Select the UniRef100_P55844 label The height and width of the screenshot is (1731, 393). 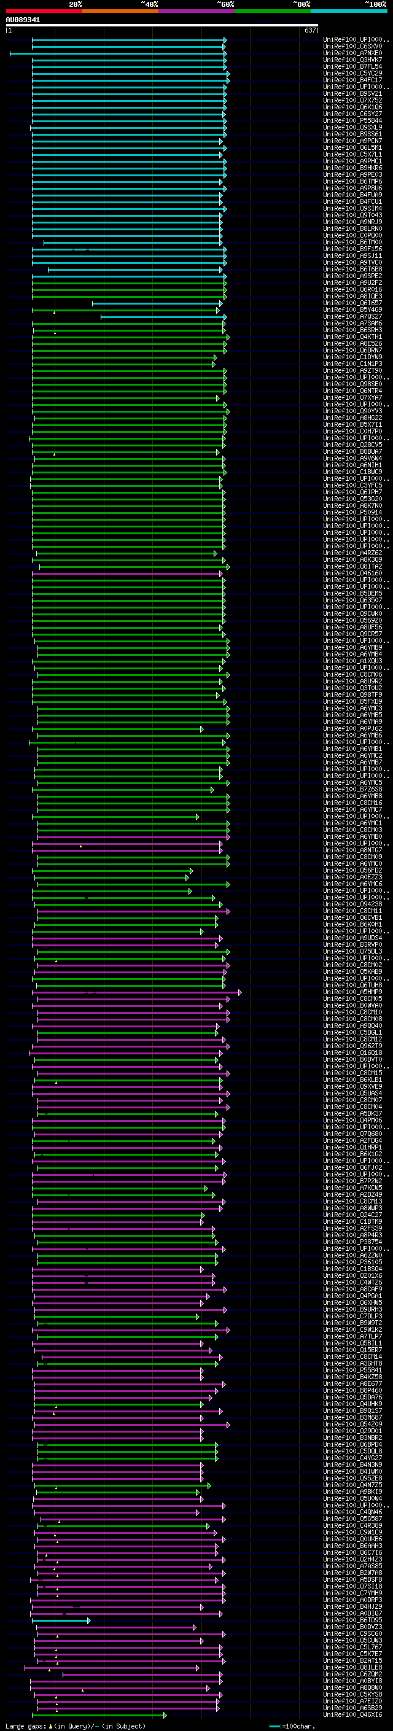(352, 121)
